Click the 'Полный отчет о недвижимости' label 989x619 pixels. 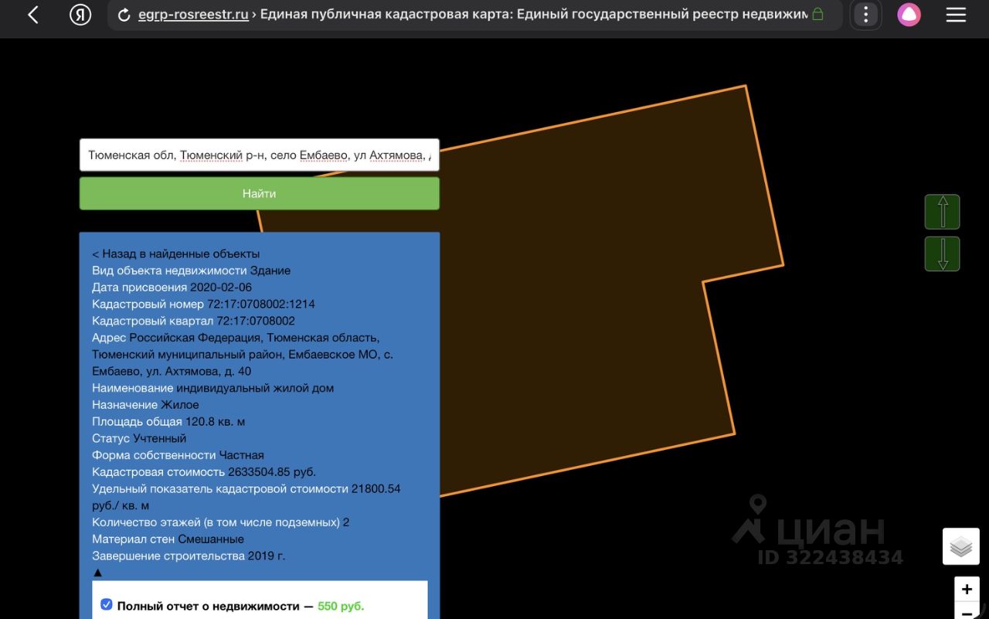(209, 606)
